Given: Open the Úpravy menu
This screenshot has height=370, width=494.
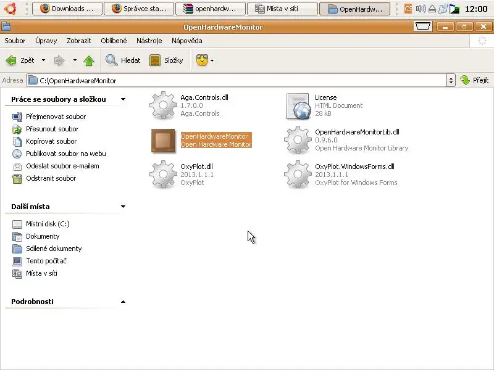Looking at the screenshot, I should [46, 41].
